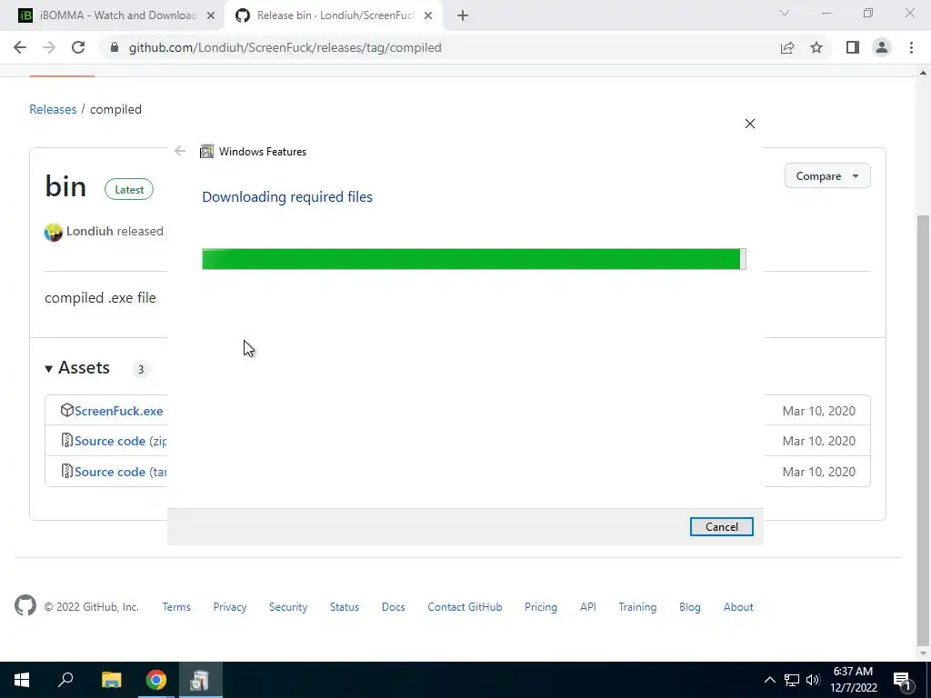Download Source code tar archive
931x698 pixels.
click(121, 472)
